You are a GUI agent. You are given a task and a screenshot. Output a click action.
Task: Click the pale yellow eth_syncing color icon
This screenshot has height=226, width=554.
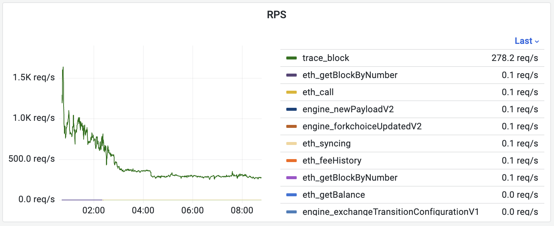coord(292,143)
